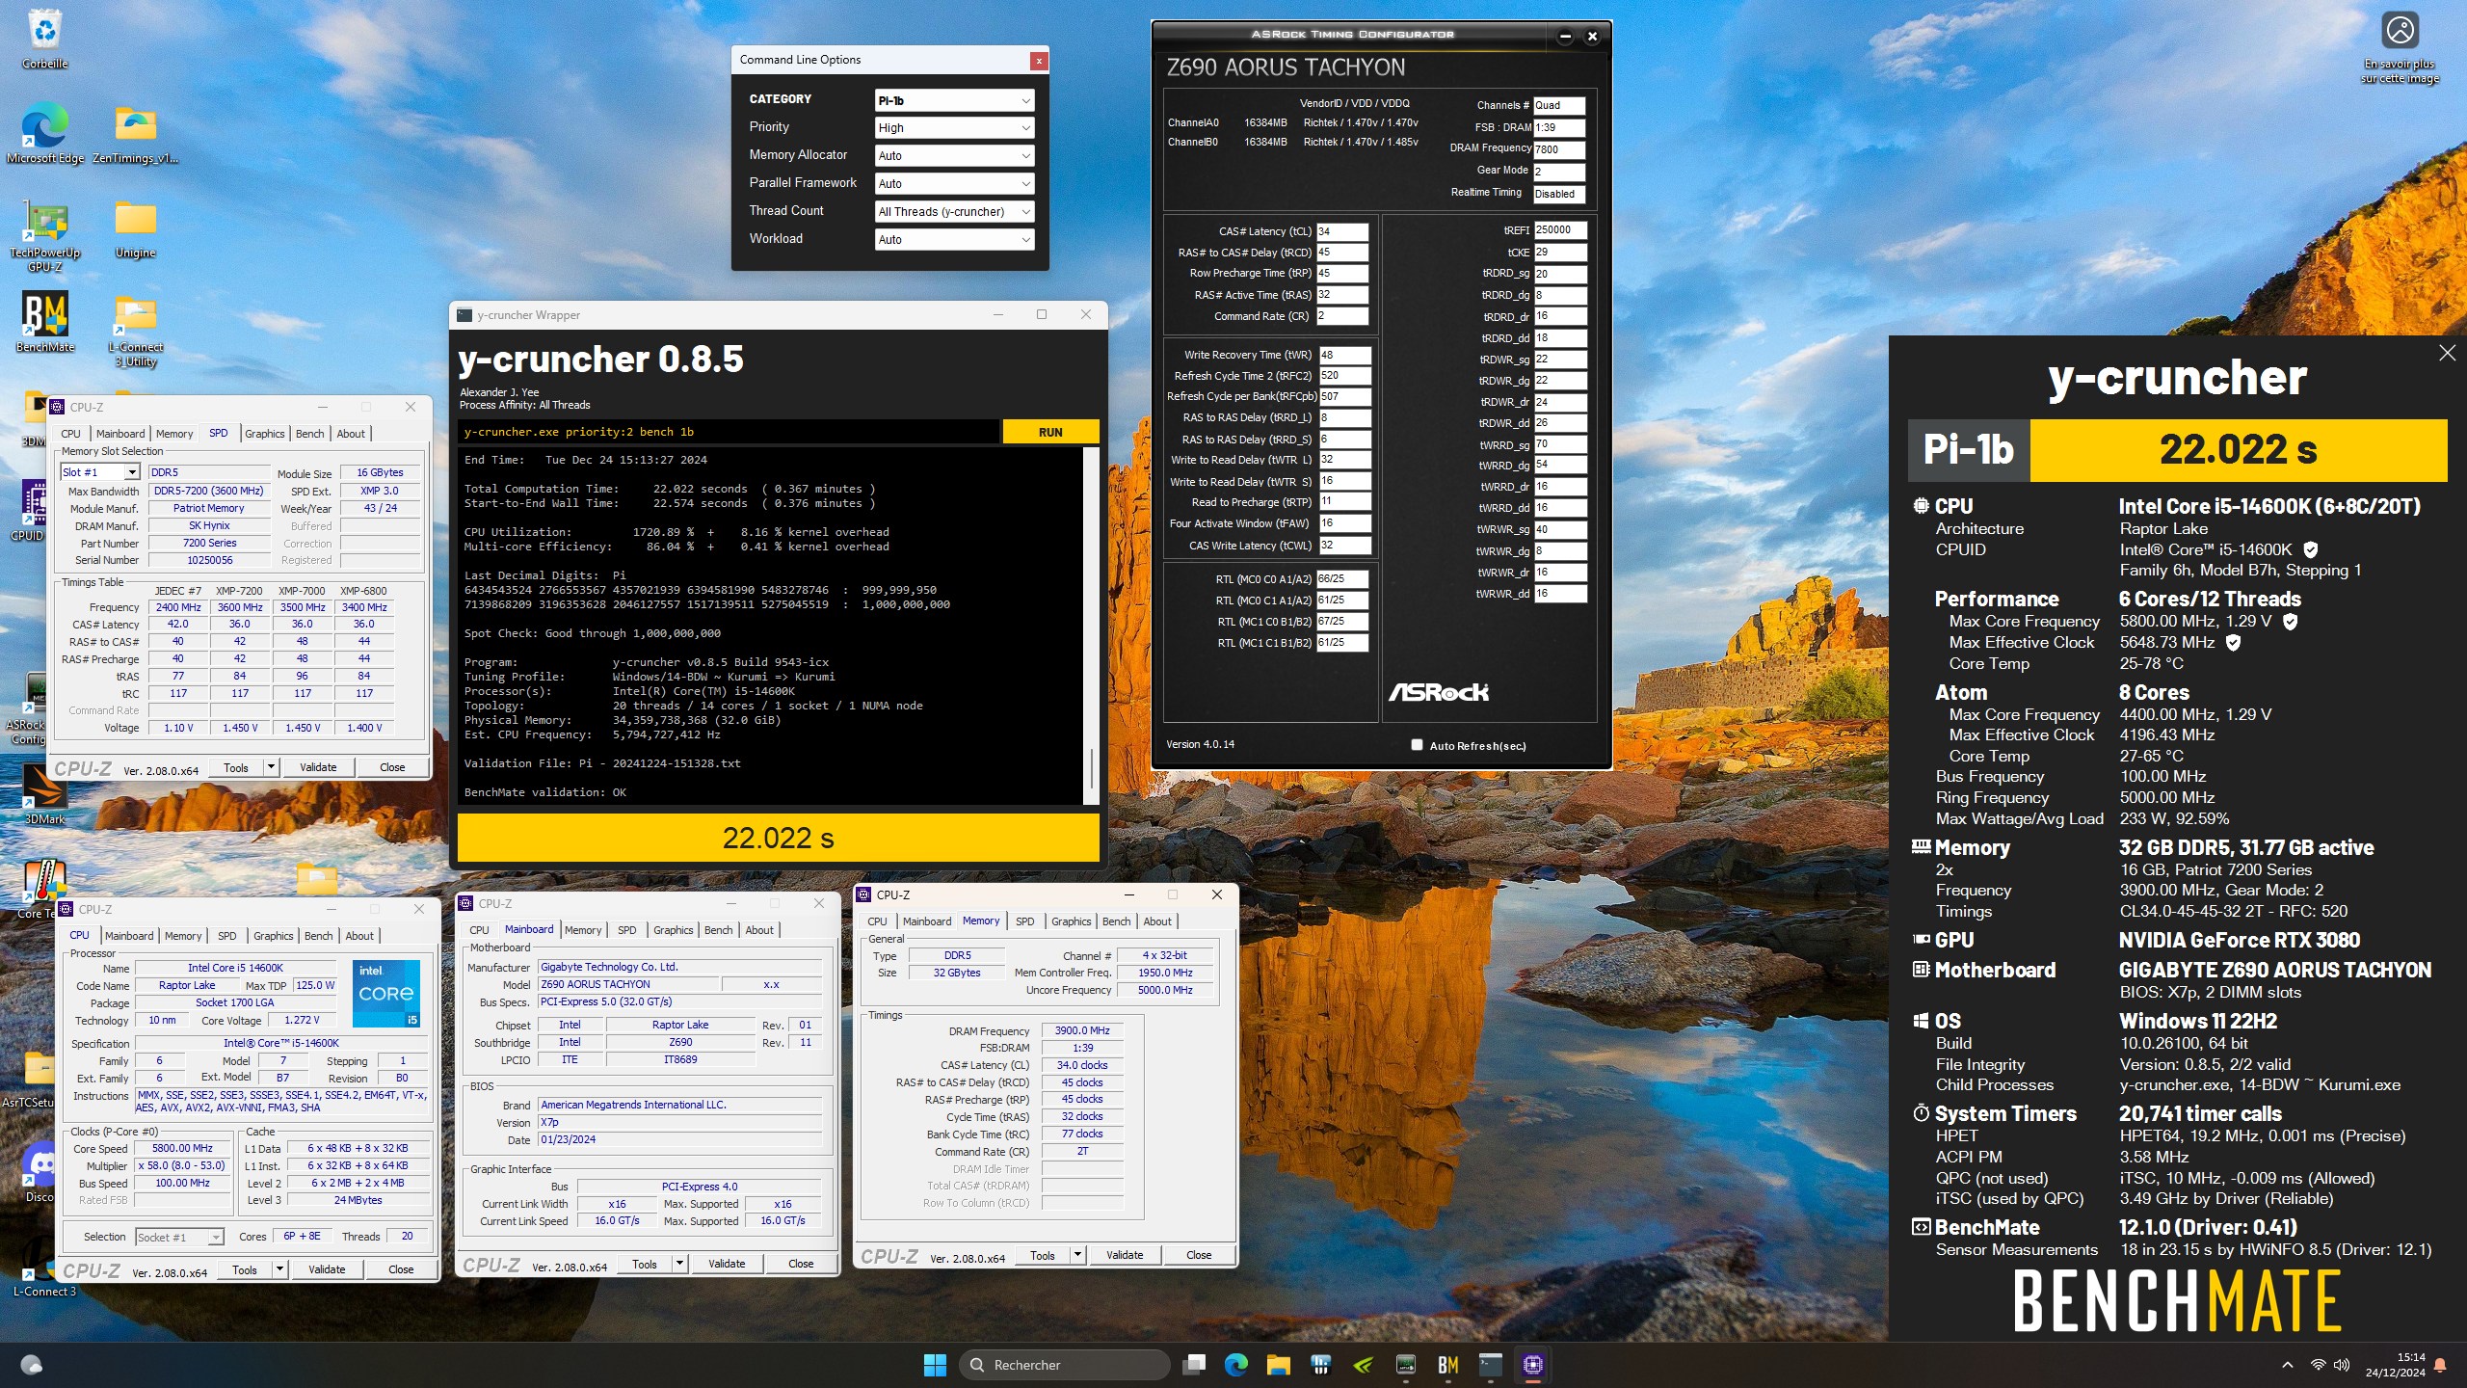
Task: Expand the Memory Allocator dropdown
Action: [x=954, y=155]
